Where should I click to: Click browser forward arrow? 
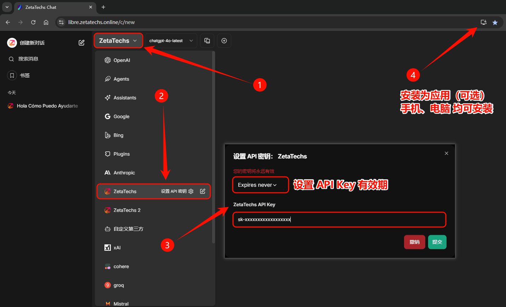pos(21,22)
